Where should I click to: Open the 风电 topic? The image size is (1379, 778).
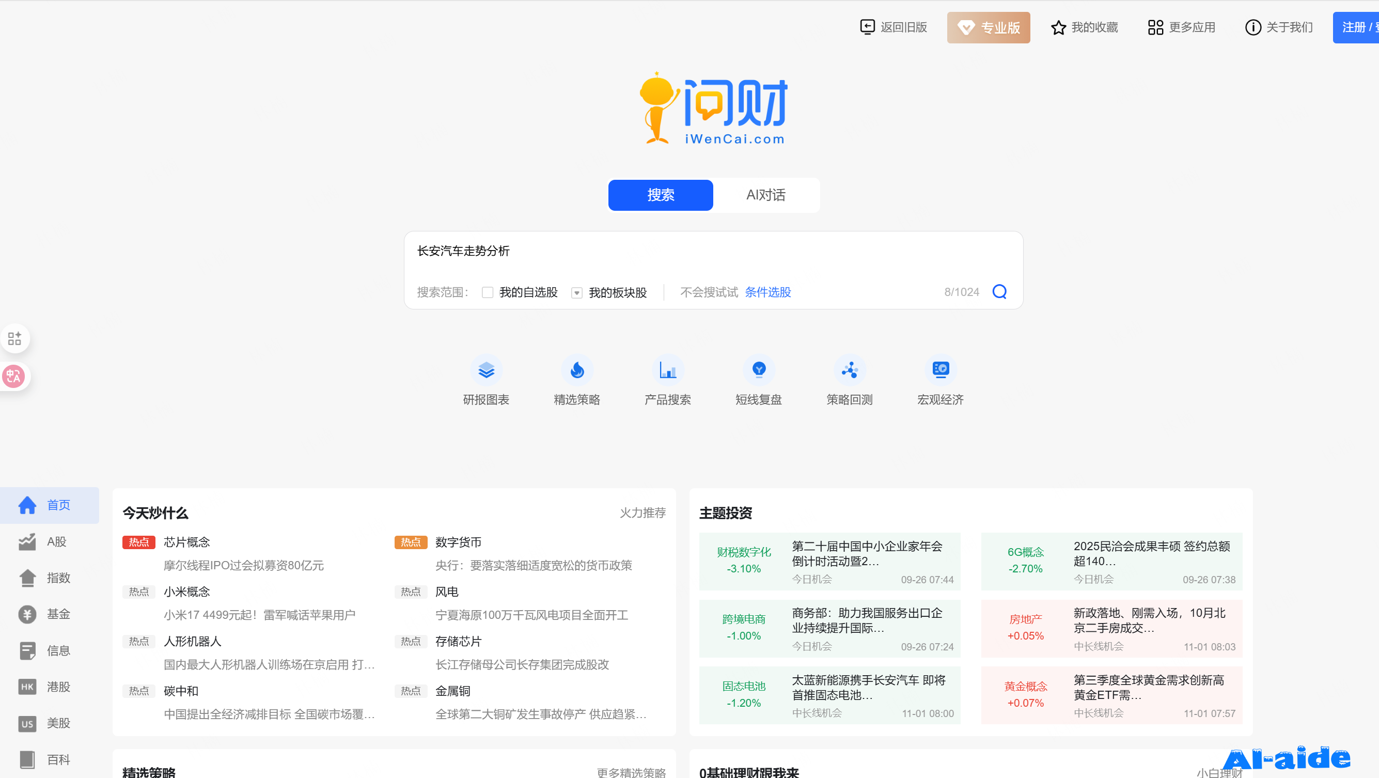point(447,592)
